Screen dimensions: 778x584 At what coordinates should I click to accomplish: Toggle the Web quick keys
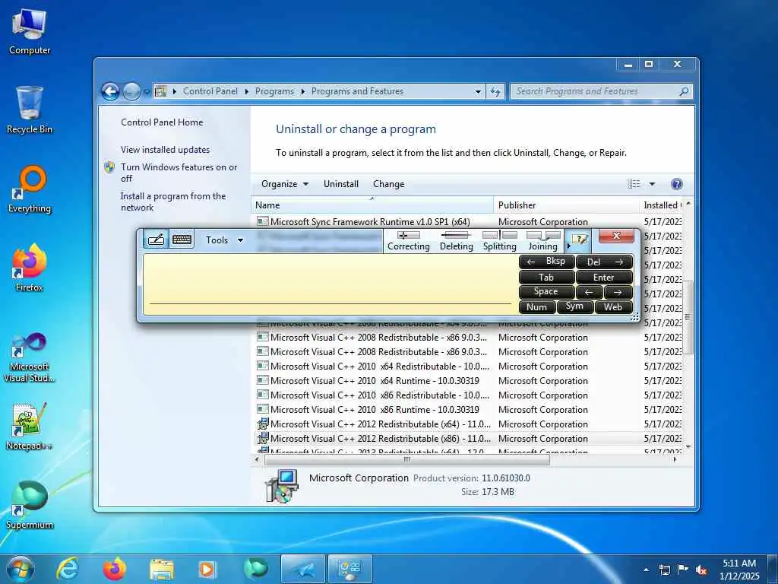[x=614, y=307]
